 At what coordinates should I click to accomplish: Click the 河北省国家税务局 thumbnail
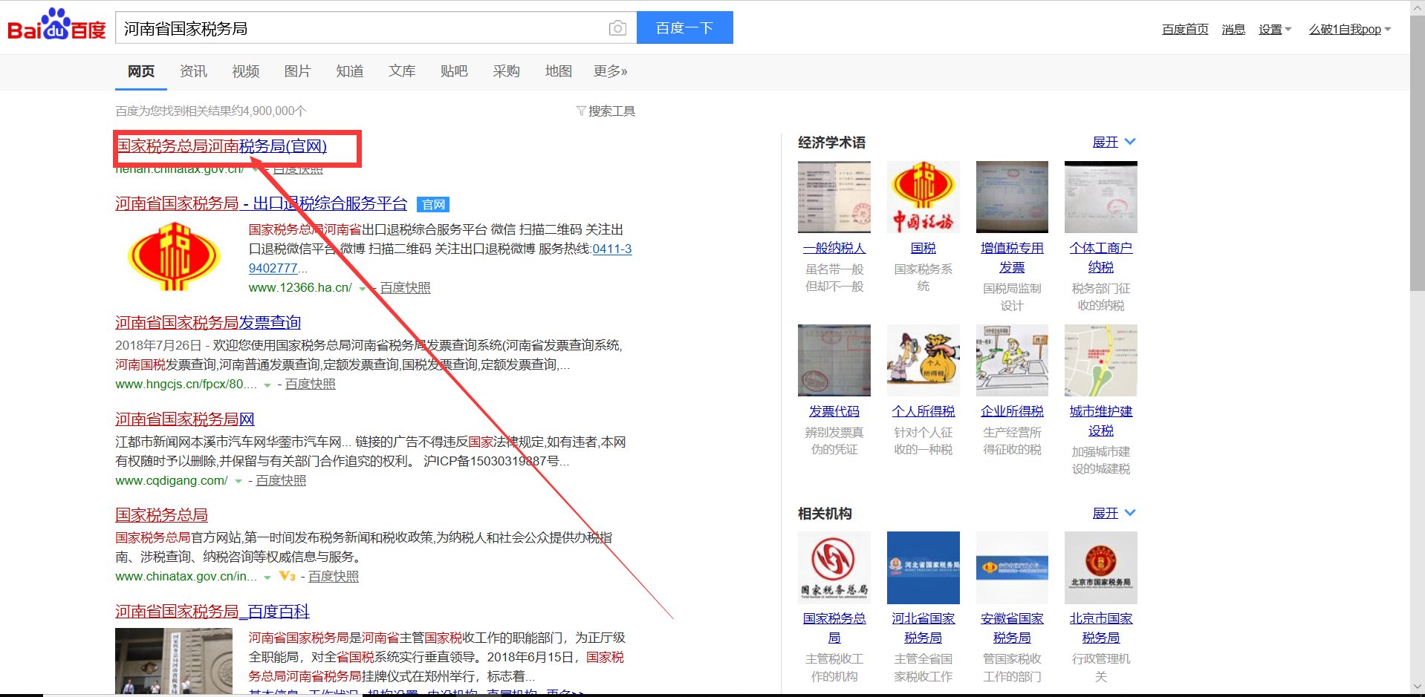pyautogui.click(x=922, y=567)
